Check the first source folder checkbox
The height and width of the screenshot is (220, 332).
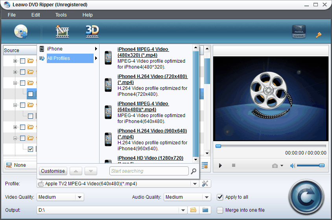23,61
